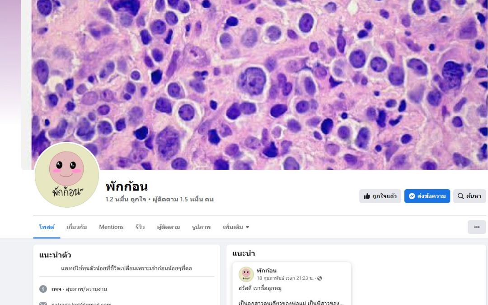Click the magnifier icon on the ค้นหา button
The image size is (488, 305).
tap(460, 196)
